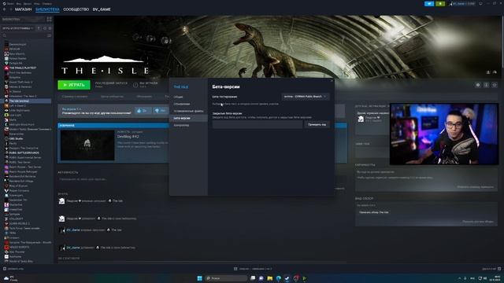Select STALCRAFT in library list
504x283 pixels.
pyautogui.click(x=16, y=219)
